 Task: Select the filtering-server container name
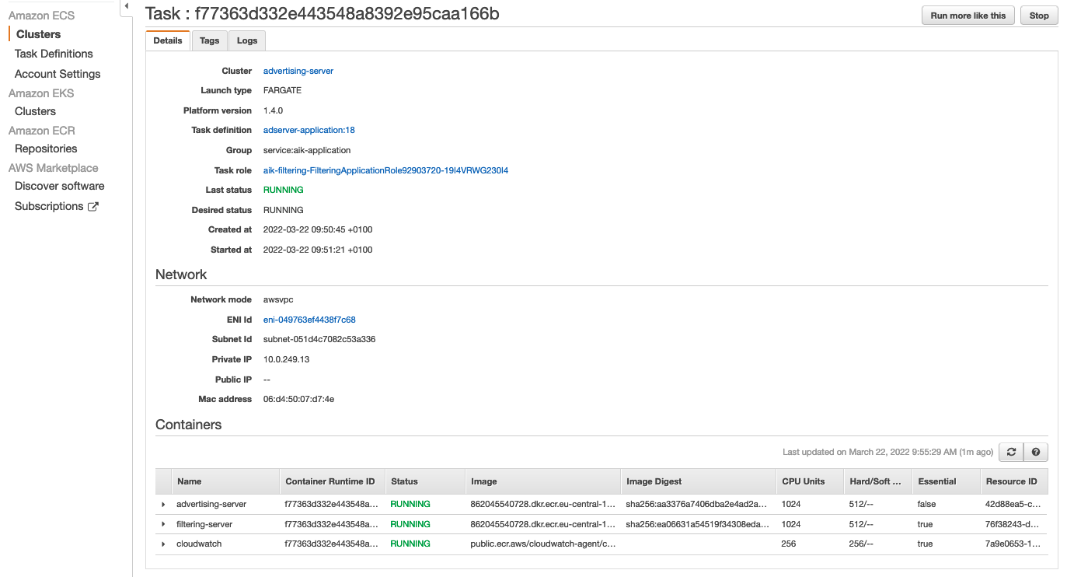coord(204,525)
